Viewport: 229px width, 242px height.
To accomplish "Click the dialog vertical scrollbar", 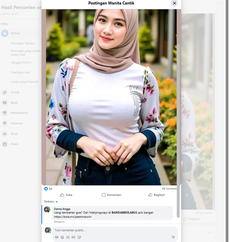I will tap(178, 130).
